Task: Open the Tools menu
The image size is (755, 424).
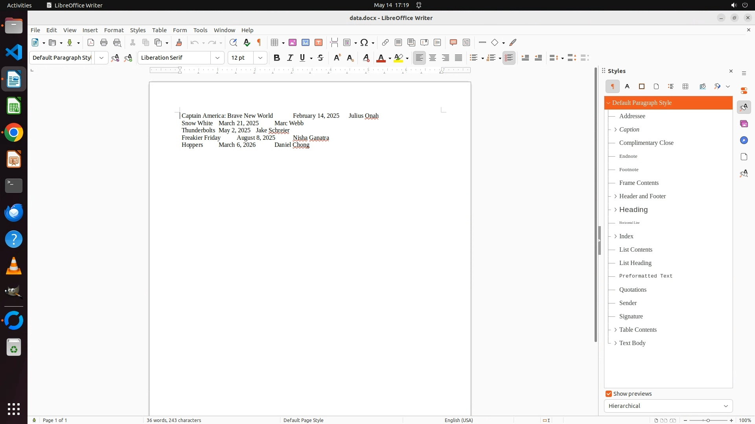Action: (x=200, y=30)
